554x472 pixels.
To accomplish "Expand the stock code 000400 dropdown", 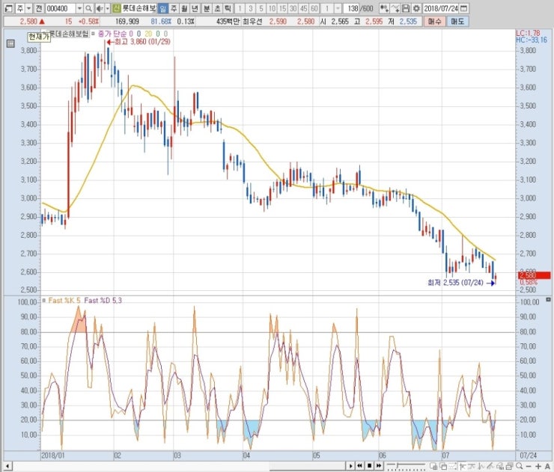I will point(79,8).
